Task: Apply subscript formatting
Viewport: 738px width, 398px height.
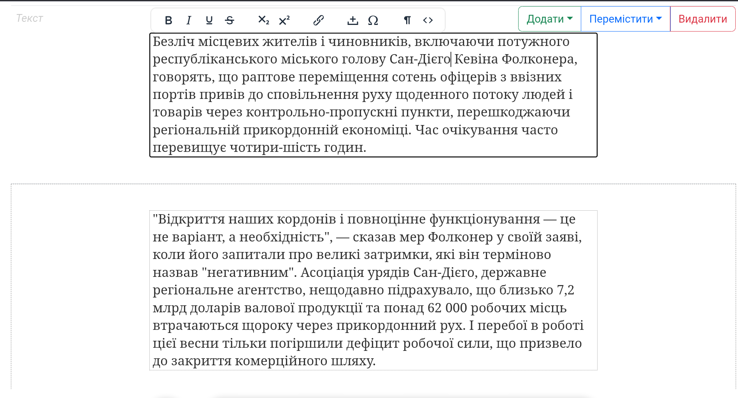Action: pos(263,20)
